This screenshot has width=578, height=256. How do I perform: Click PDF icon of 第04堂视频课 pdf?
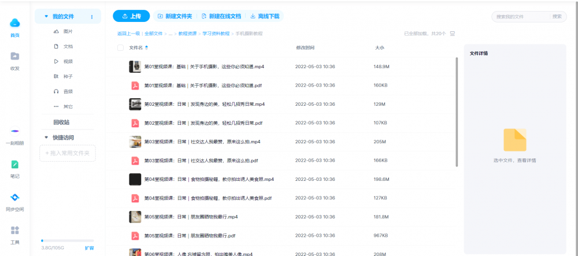(x=135, y=198)
